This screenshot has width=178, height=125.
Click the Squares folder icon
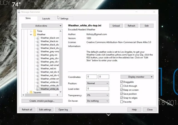(31, 92)
